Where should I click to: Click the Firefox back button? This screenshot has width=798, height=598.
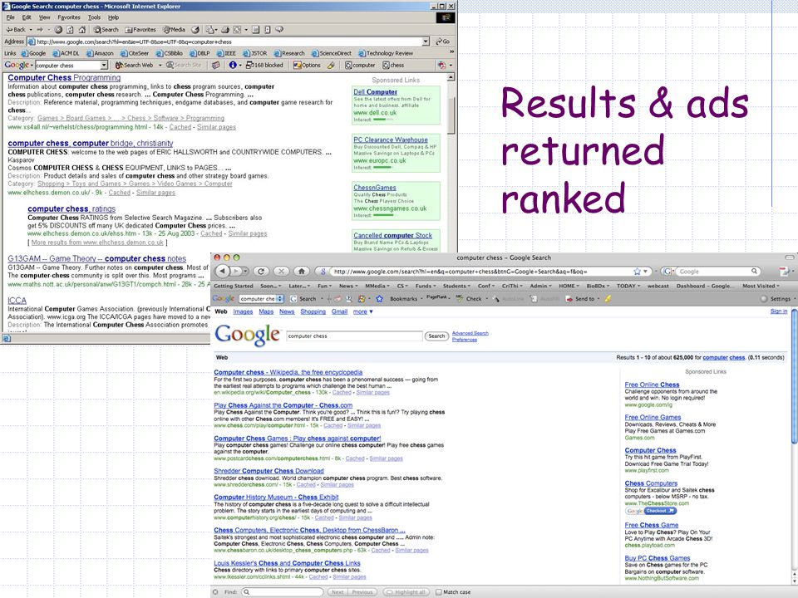[x=224, y=272]
